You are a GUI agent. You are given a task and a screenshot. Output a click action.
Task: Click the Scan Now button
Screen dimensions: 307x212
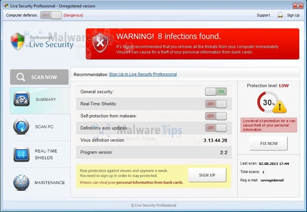[39, 77]
